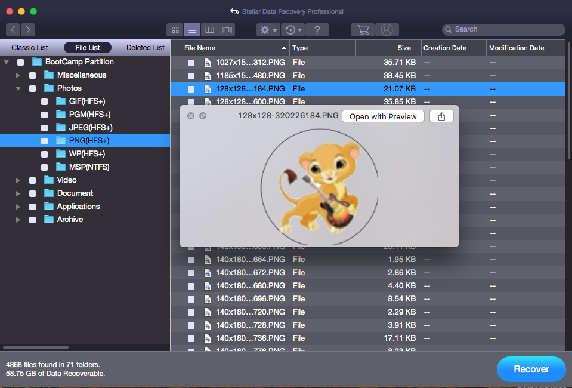Click the Recover button
Viewport: 572px width, 388px height.
(x=531, y=369)
